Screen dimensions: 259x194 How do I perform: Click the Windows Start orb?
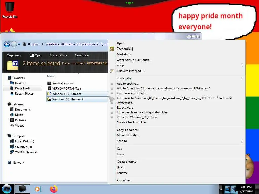(7, 189)
